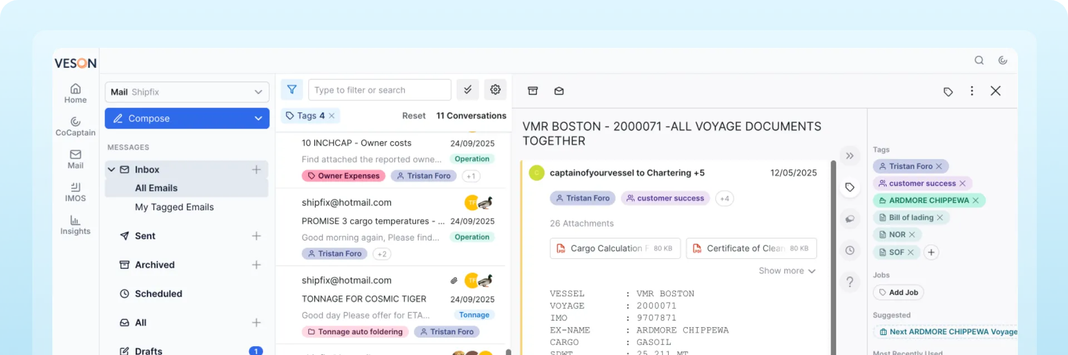This screenshot has width=1068, height=355.
Task: Click Reset to clear filters
Action: [x=413, y=116]
